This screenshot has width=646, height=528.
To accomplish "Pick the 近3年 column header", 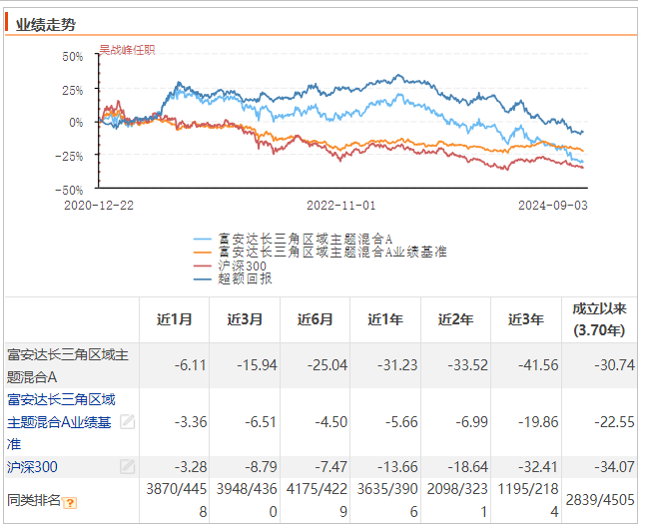I will click(526, 319).
